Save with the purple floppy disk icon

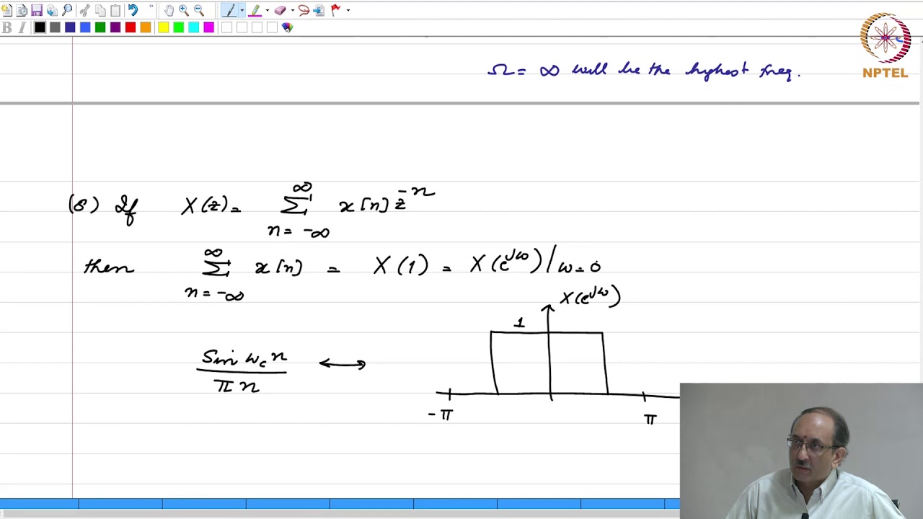coord(37,10)
